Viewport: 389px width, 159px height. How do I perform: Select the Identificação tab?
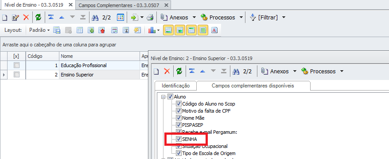point(175,86)
